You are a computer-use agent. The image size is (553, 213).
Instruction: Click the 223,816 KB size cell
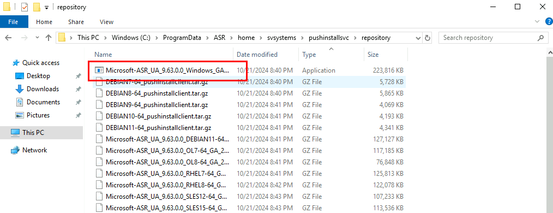[388, 70]
